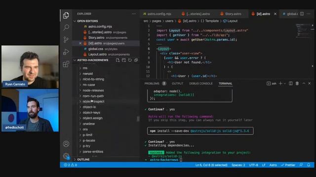The width and height of the screenshot is (316, 177).
Task: Open the Source Control view
Action: 66,39
